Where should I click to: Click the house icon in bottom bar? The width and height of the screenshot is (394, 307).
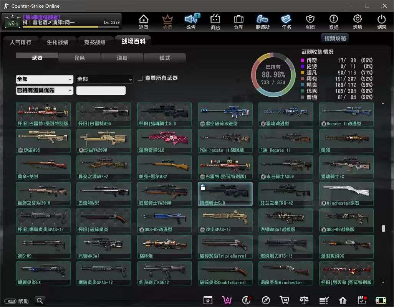click(x=343, y=300)
